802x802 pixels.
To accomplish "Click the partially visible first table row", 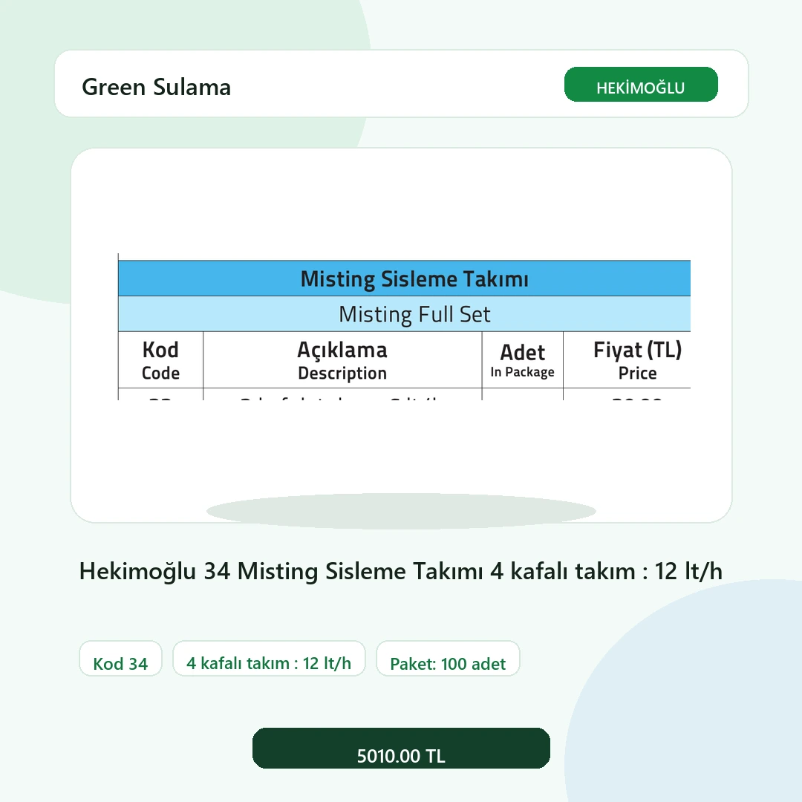I will click(404, 394).
